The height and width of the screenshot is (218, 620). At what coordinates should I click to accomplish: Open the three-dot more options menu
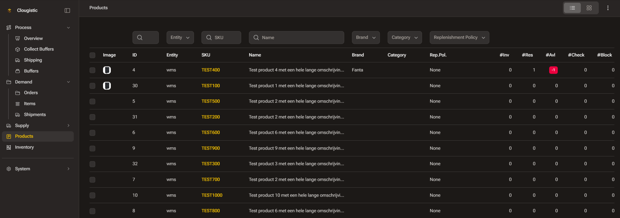(608, 8)
